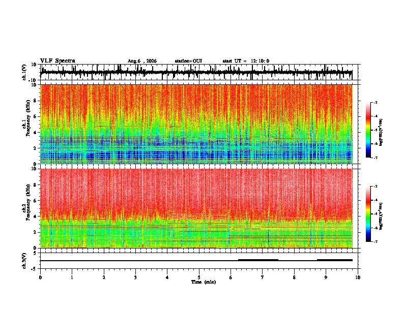This screenshot has width=403, height=311.
Task: Click the "-7" label on ch.2 color bar
Action: 376,241
